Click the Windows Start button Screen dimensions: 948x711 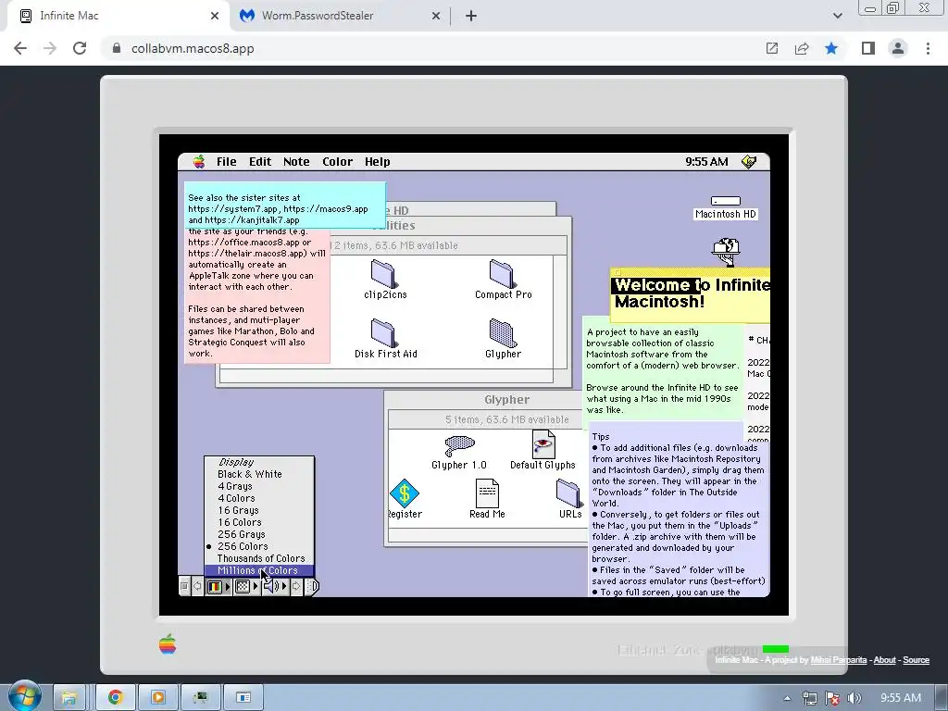[24, 696]
